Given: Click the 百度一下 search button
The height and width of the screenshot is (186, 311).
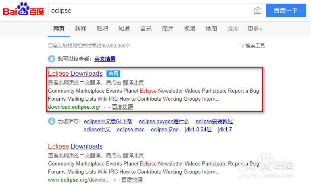Looking at the screenshot, I should (286, 10).
